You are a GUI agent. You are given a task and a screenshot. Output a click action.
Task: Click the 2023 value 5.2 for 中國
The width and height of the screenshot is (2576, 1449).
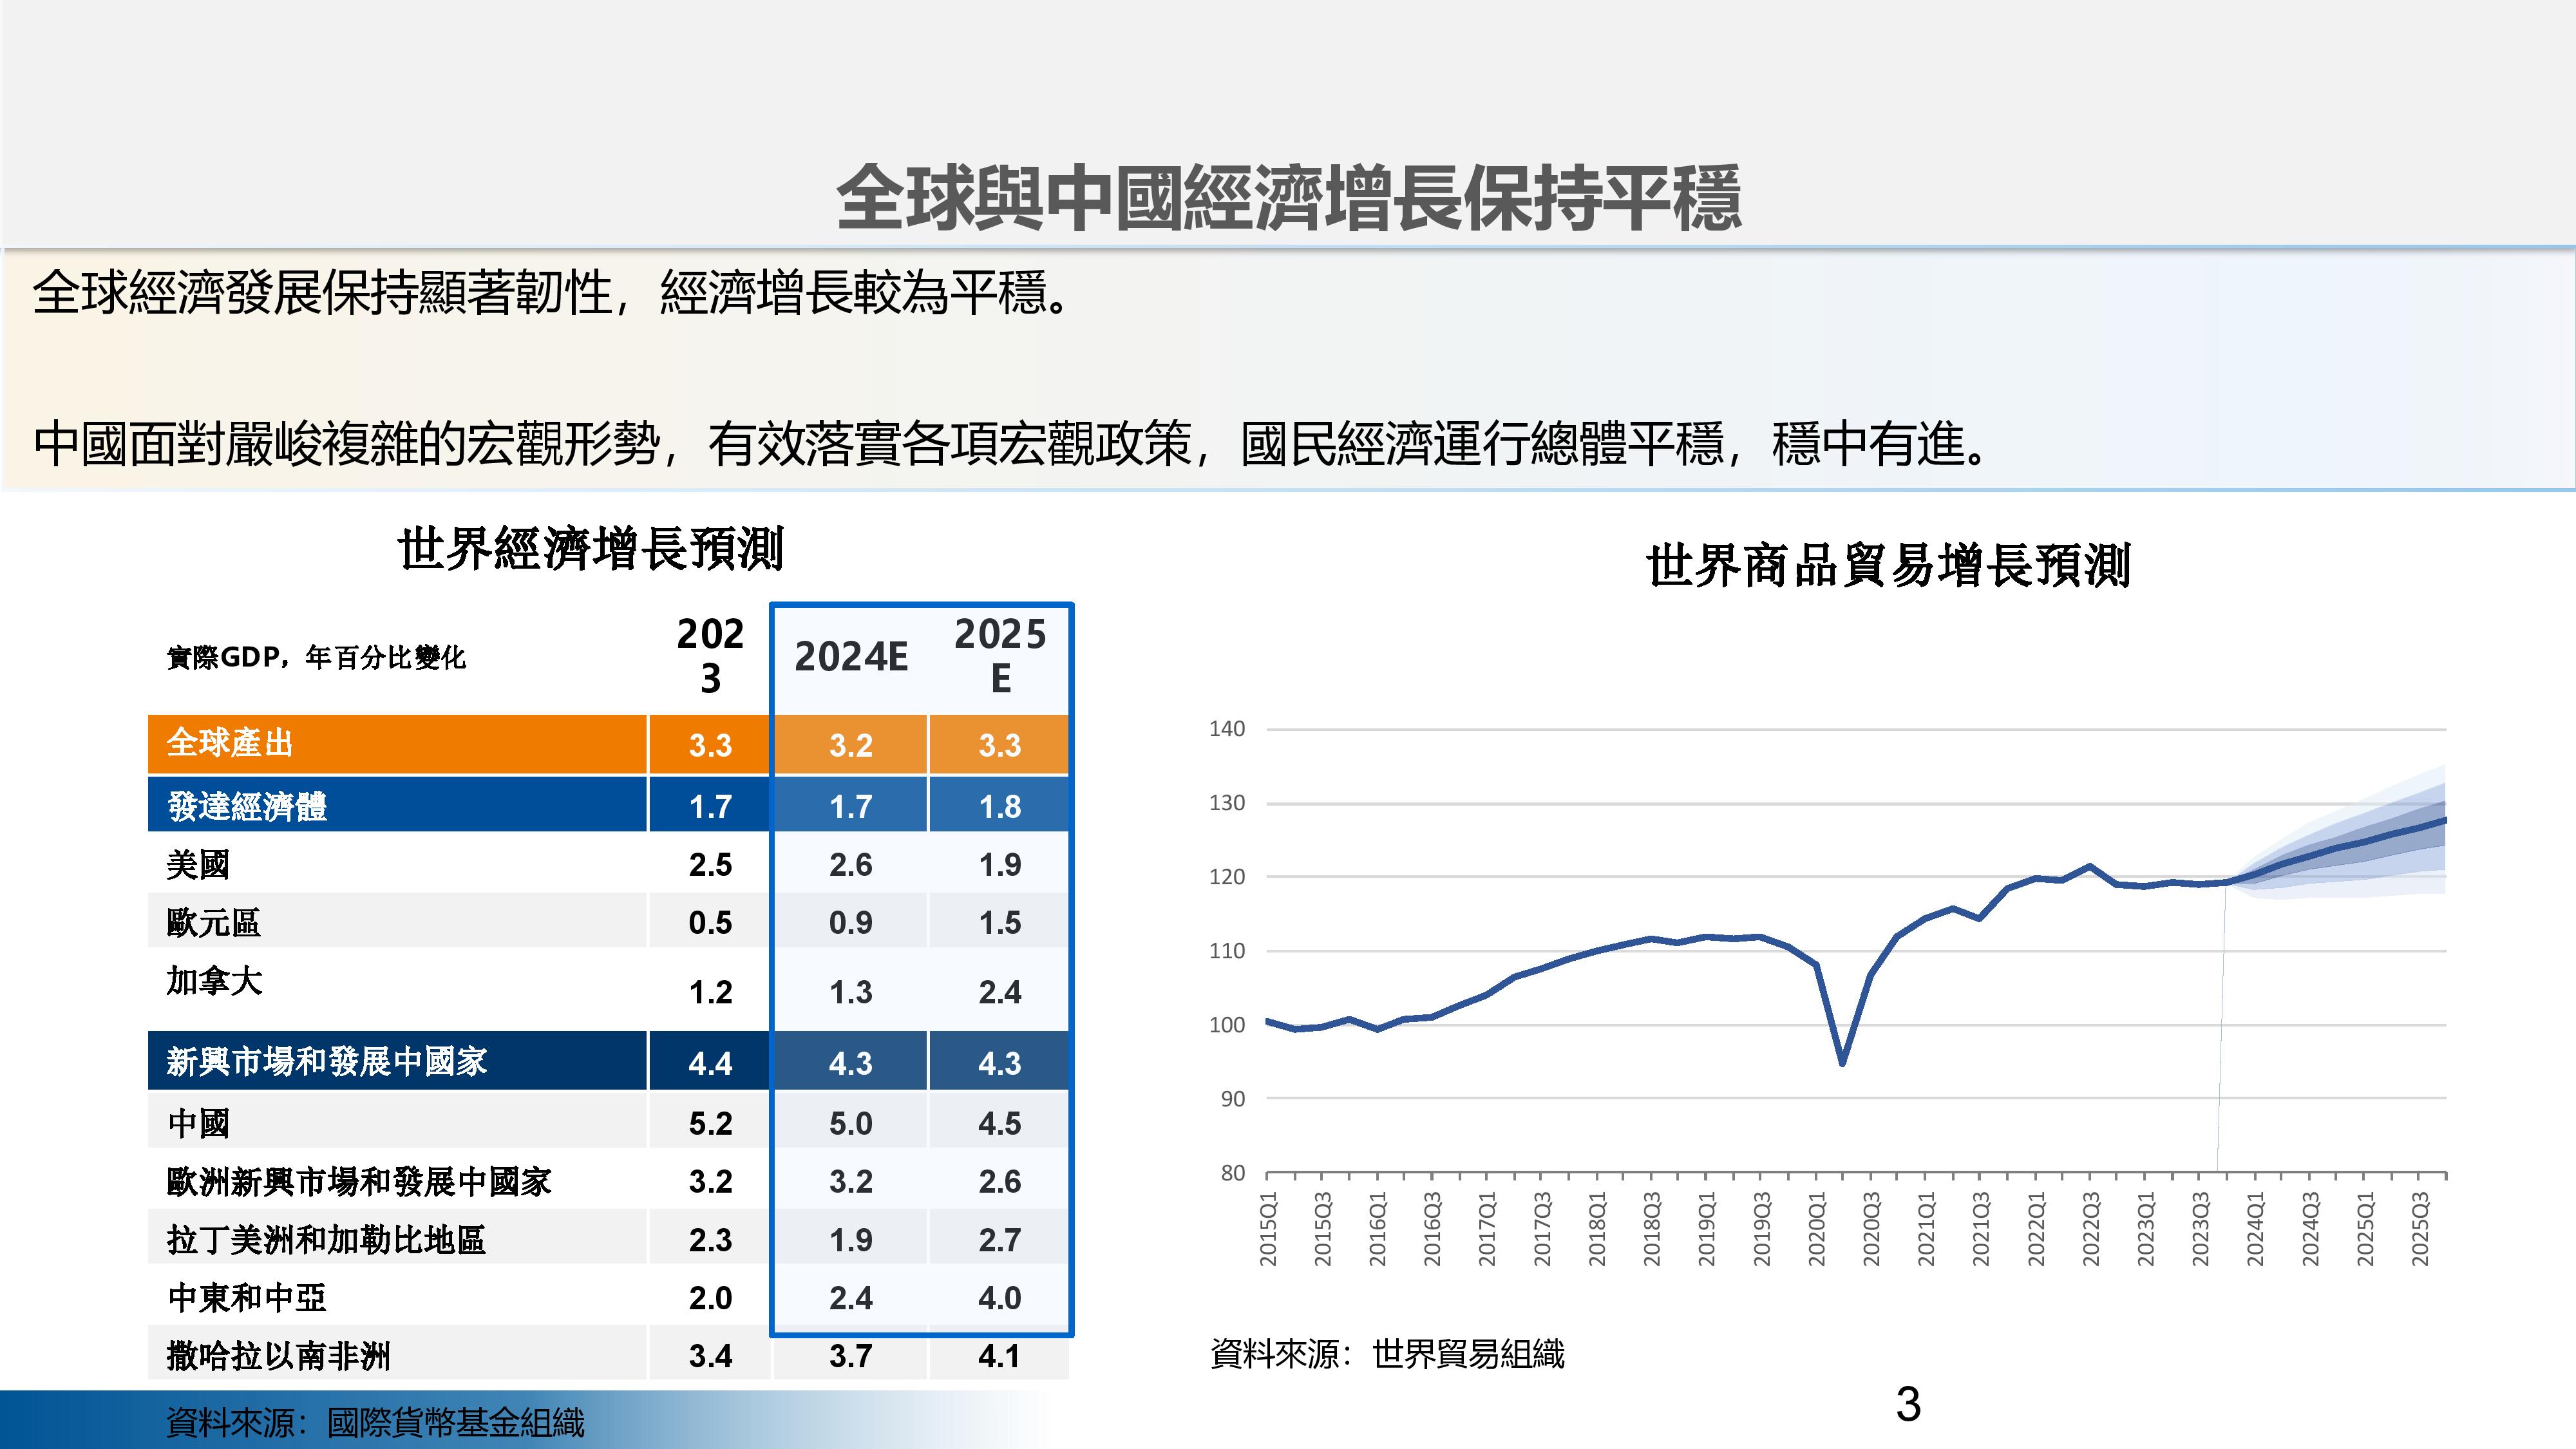710,1123
